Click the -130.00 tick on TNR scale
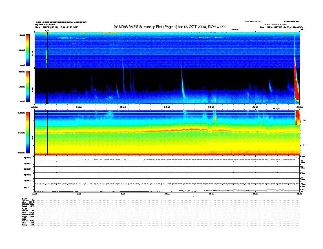This screenshot has height=249, width=323. coord(21,113)
